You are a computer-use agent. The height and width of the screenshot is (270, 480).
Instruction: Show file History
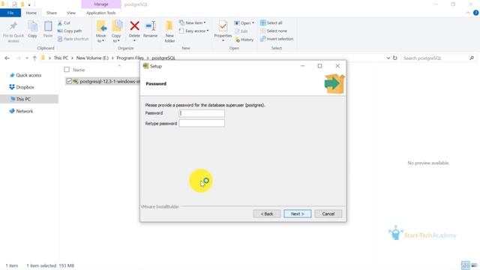[x=244, y=40]
